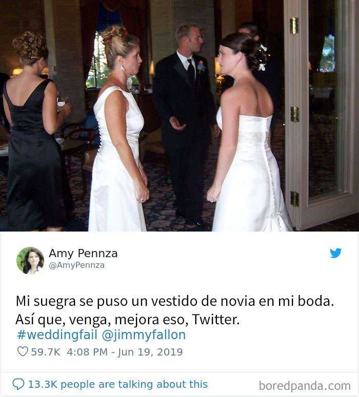
Task: Open 13.3K people are talking about this
Action: [118, 384]
